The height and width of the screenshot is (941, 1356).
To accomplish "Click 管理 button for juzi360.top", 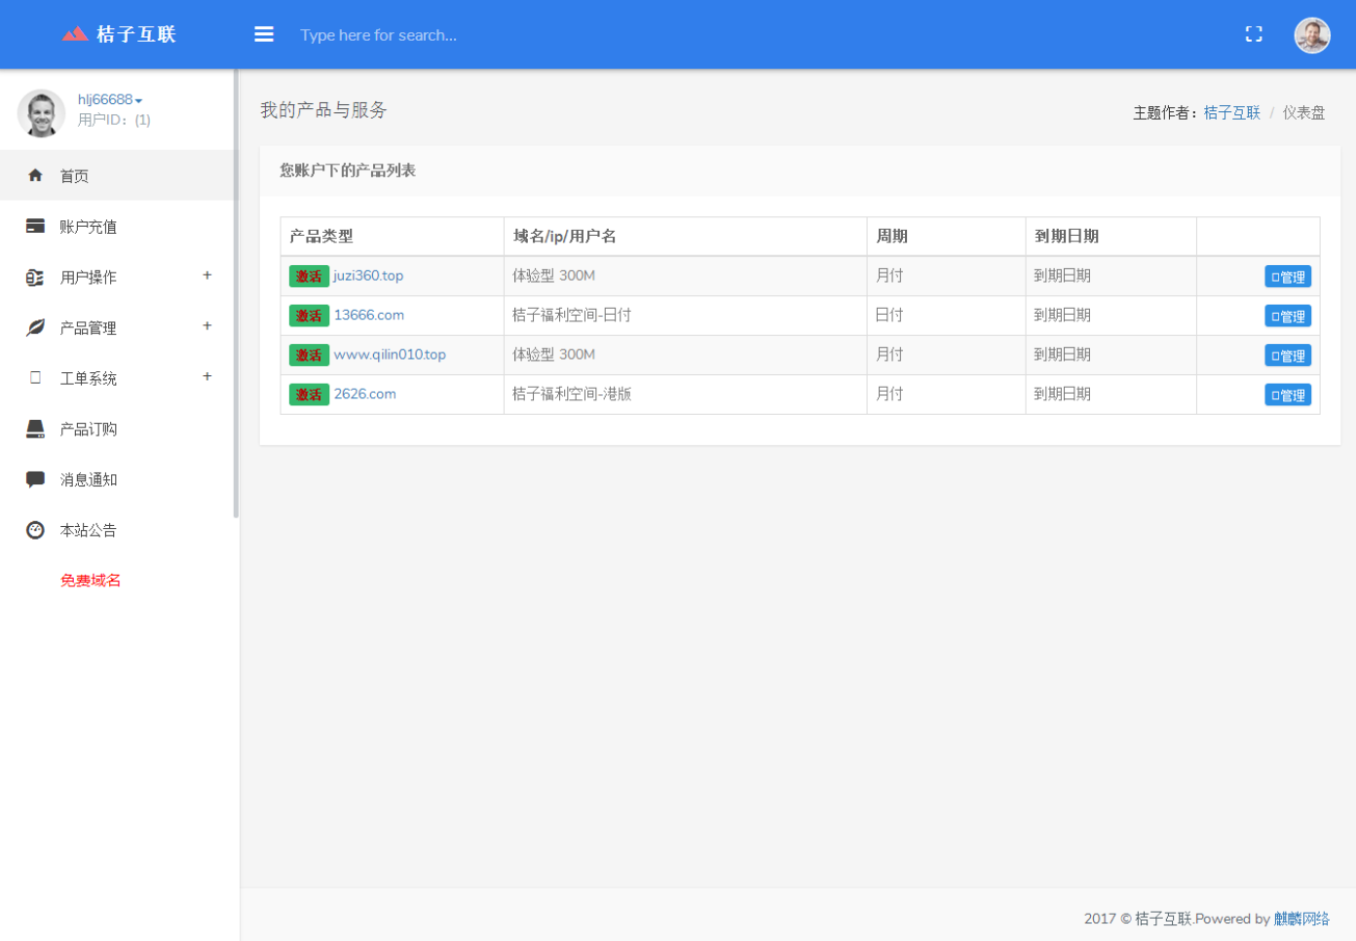I will click(x=1287, y=277).
